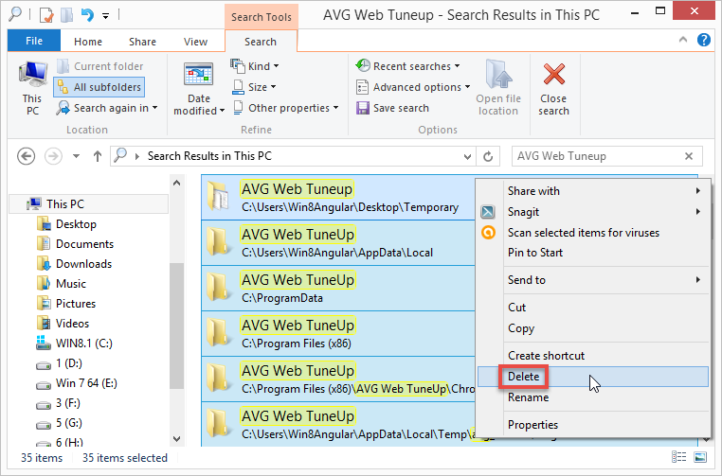The width and height of the screenshot is (722, 476).
Task: Click navigation pane scroll down arrow
Action: click(177, 439)
